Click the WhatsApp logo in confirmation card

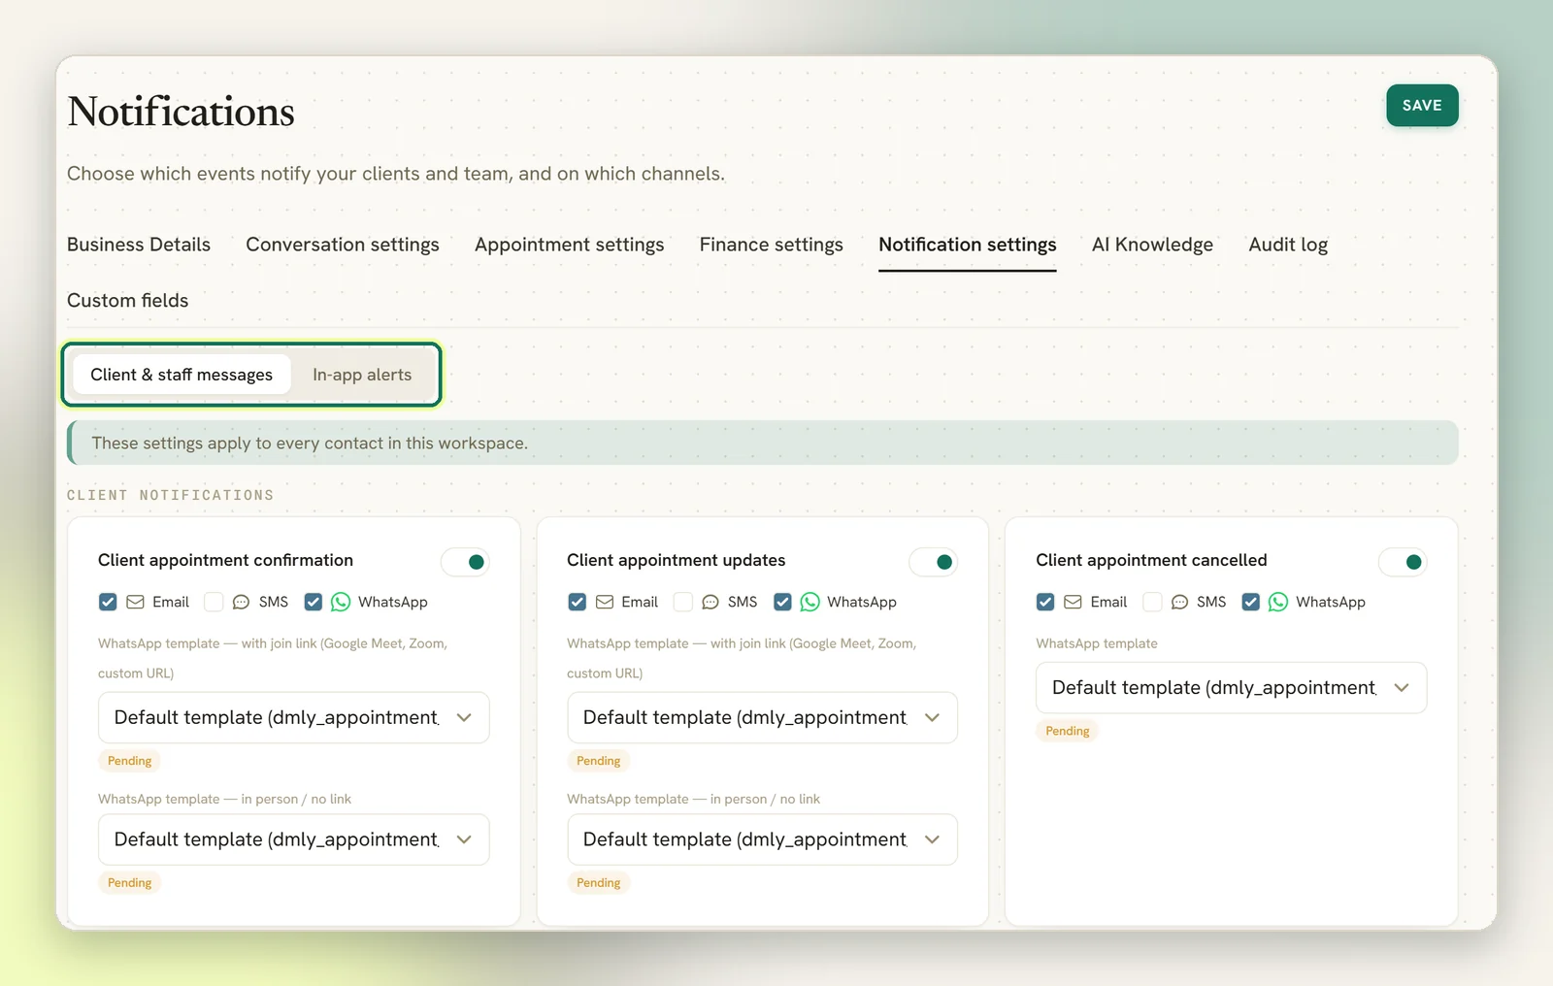[x=341, y=602]
